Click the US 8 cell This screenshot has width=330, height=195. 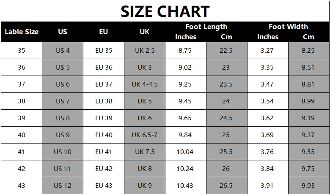pos(63,118)
